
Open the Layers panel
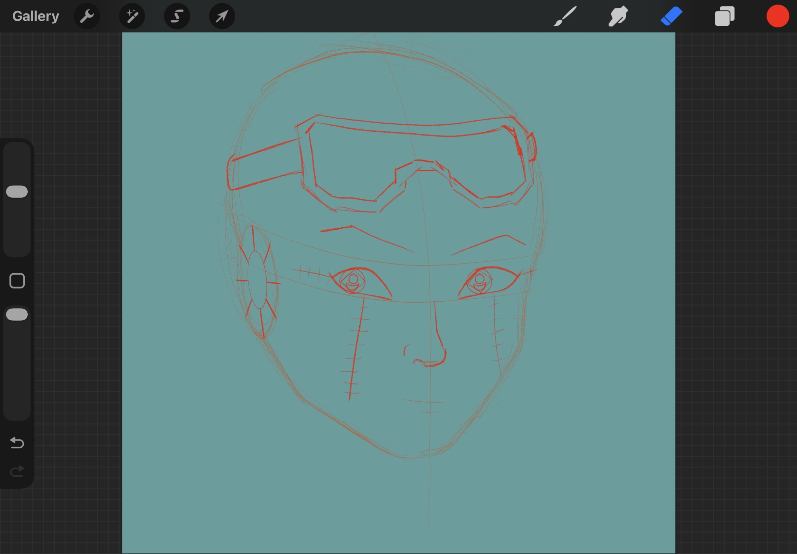(x=724, y=16)
